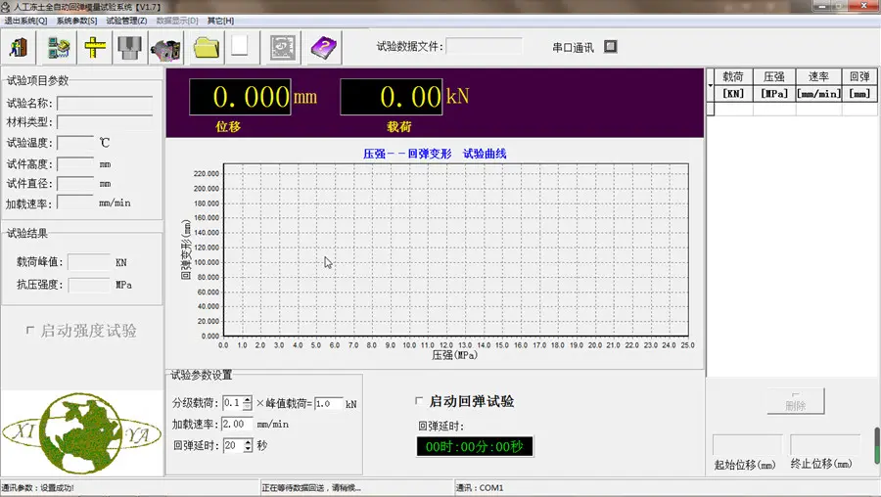Image resolution: width=881 pixels, height=497 pixels.
Task: Click the green vertical scrollbar at right edge
Action: coord(877,446)
